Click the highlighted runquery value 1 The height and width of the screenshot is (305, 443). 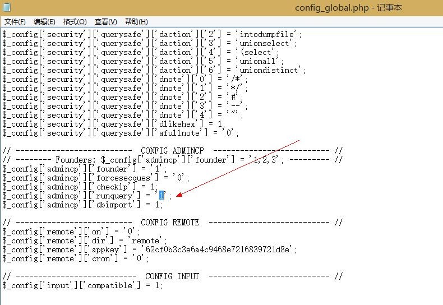click(161, 195)
